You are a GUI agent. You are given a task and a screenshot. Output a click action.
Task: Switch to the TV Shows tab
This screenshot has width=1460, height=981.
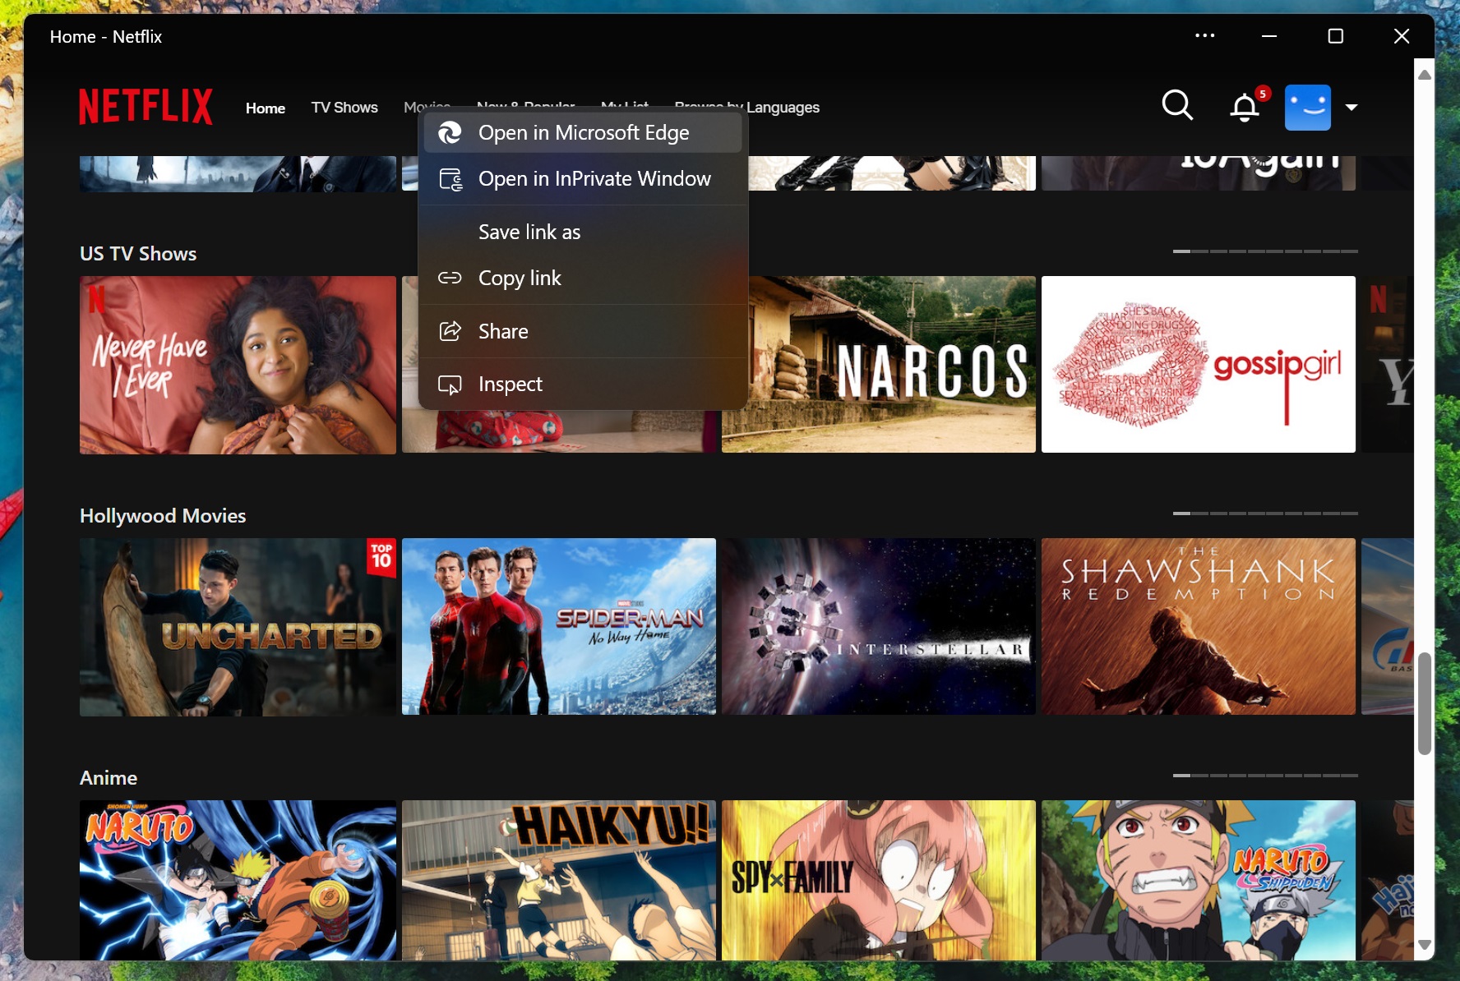click(344, 107)
